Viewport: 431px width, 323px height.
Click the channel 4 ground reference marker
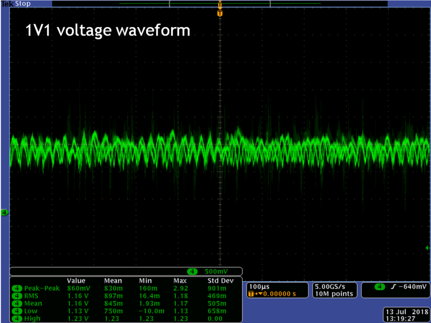tap(5, 212)
